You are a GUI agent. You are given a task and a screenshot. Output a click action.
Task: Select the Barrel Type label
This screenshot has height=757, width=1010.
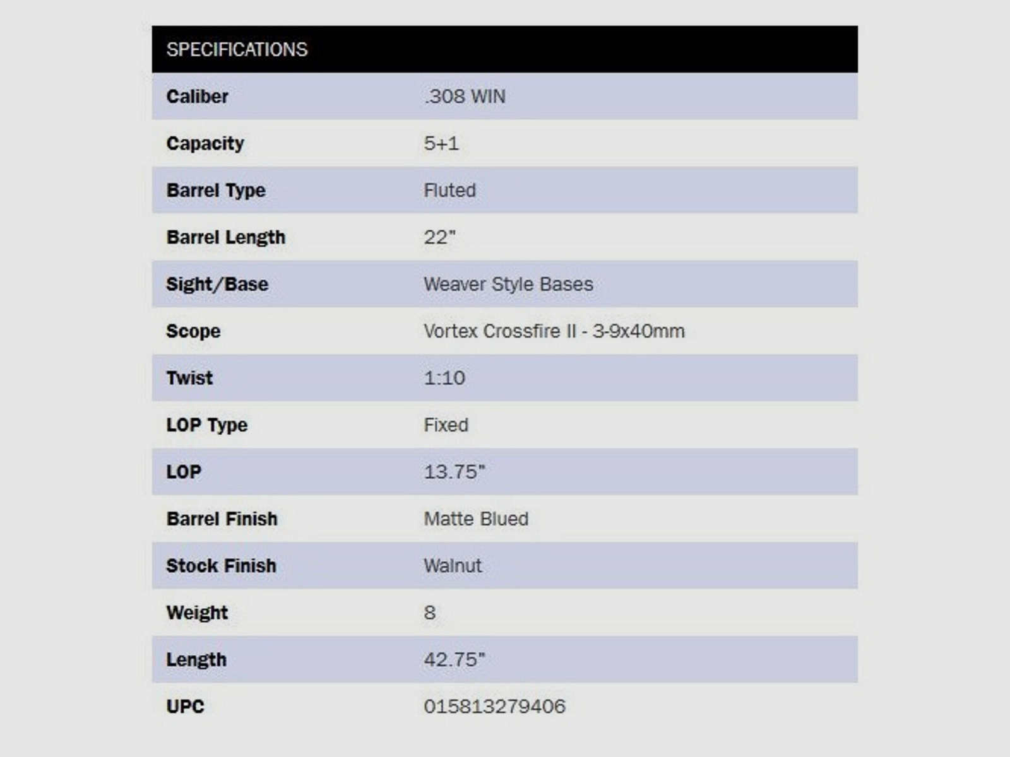coord(216,191)
